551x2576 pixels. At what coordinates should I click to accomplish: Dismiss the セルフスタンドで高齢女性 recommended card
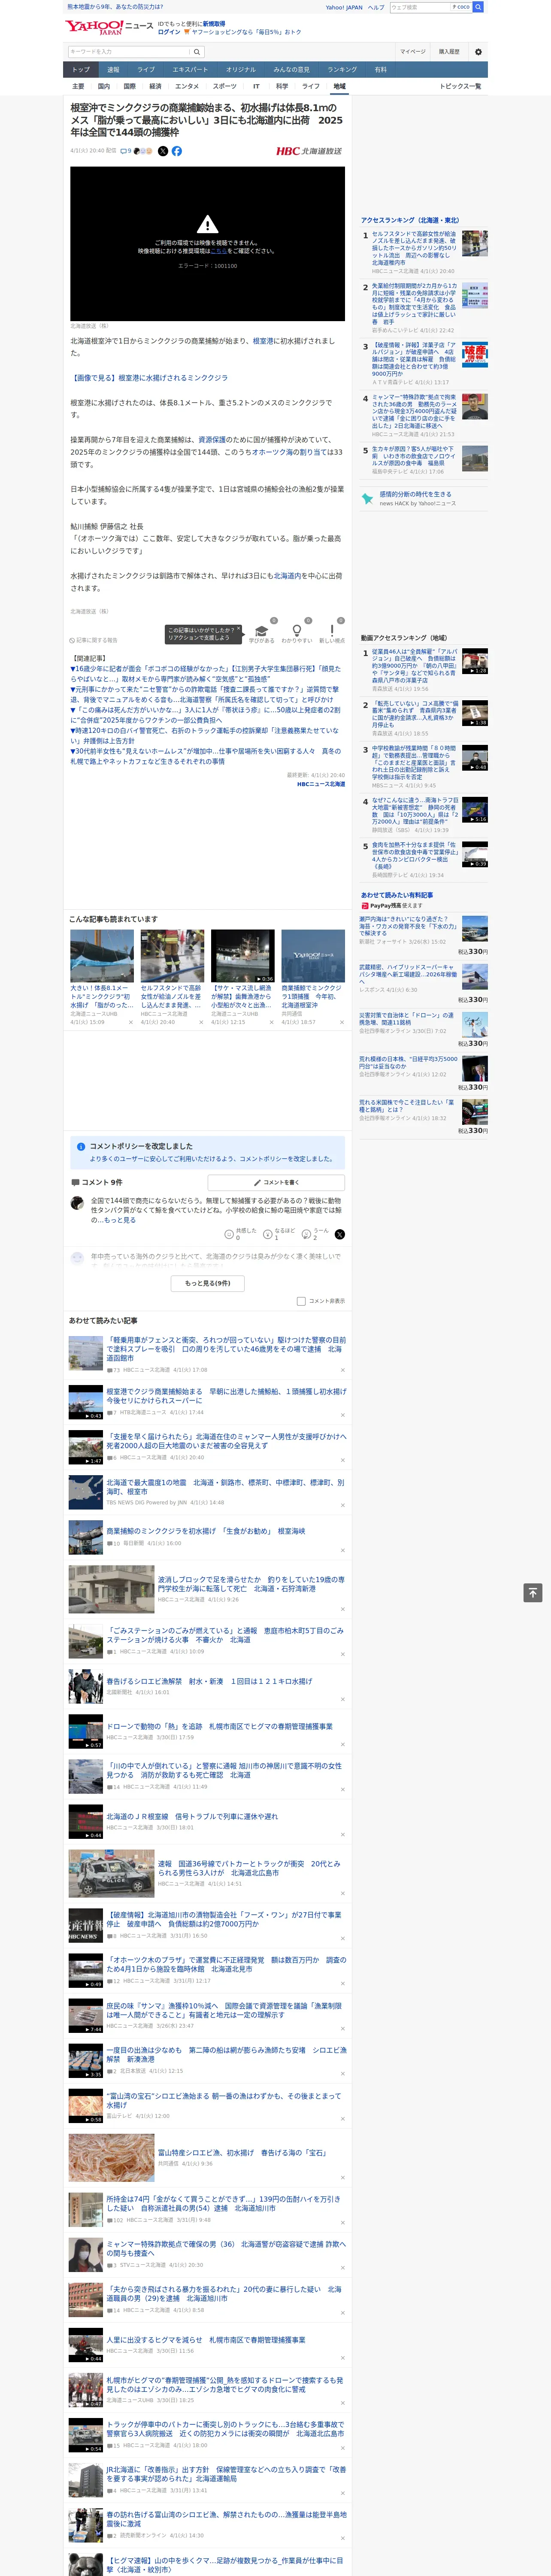pyautogui.click(x=201, y=1022)
